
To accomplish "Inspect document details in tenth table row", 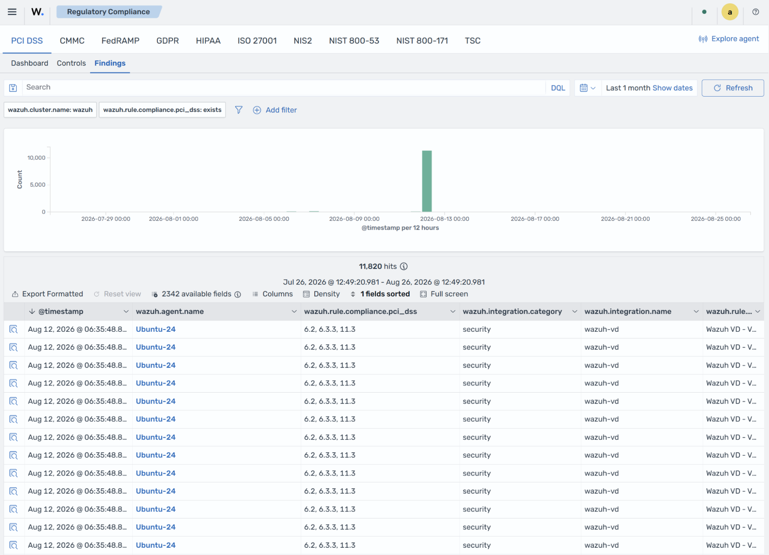I will (13, 491).
